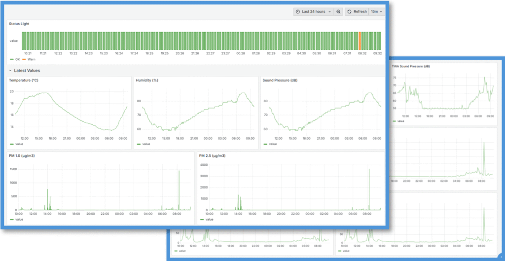The image size is (505, 261).
Task: Open the PM 2.5 (µg/m3) panel title menu
Action: [x=212, y=155]
